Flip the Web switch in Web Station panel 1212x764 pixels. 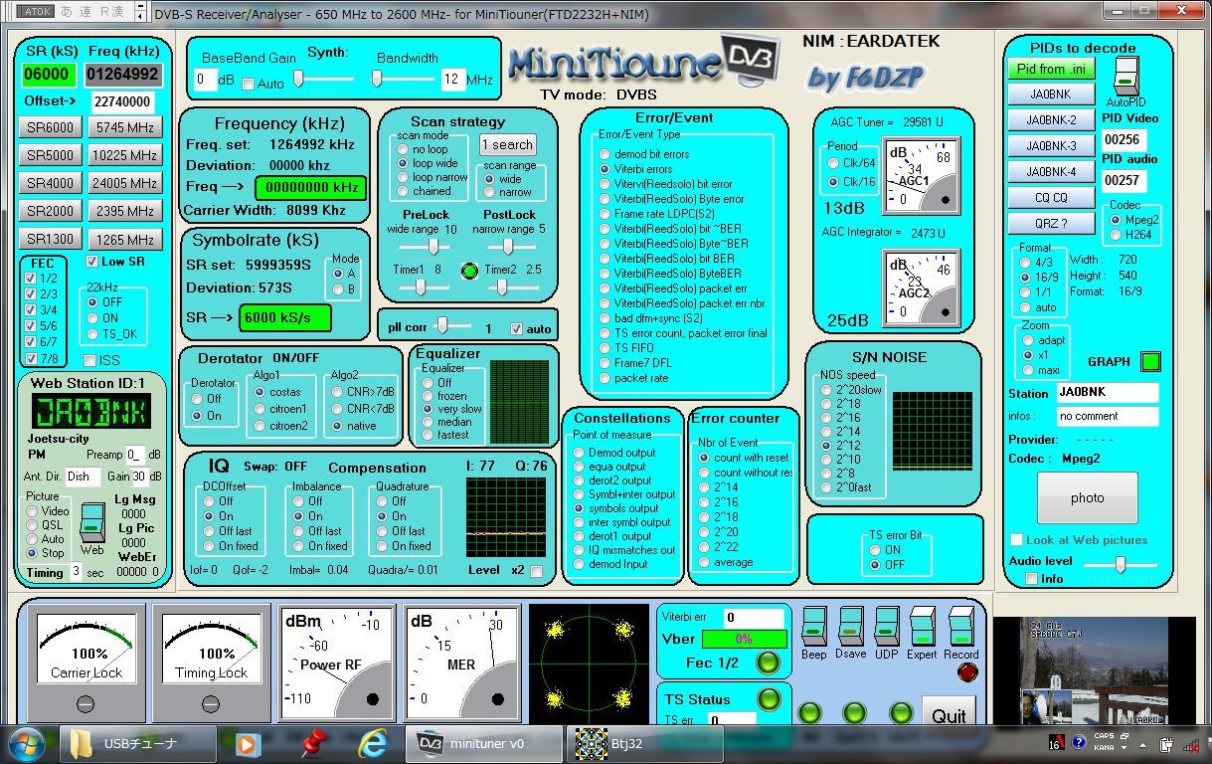click(x=92, y=522)
